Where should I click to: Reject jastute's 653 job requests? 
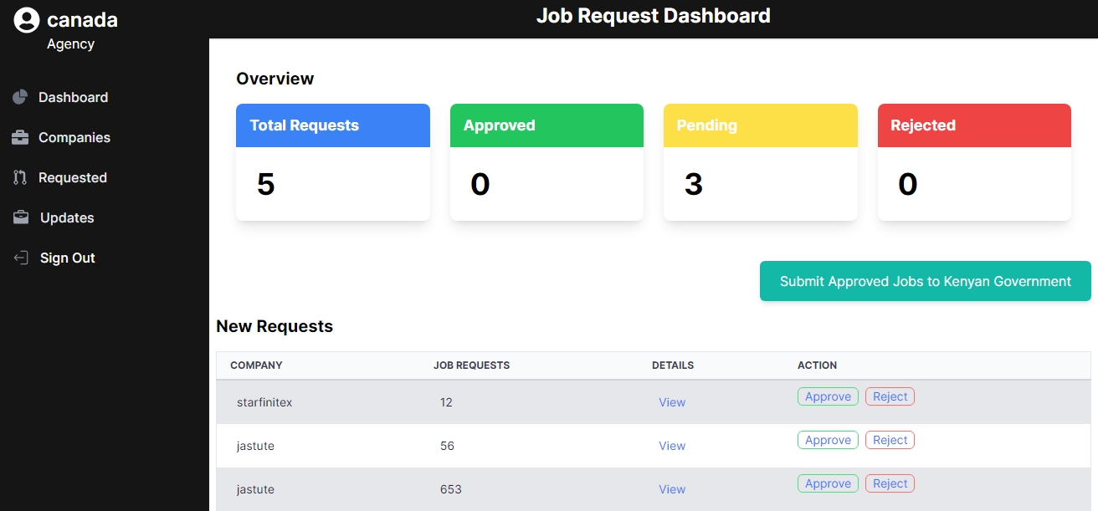click(890, 483)
